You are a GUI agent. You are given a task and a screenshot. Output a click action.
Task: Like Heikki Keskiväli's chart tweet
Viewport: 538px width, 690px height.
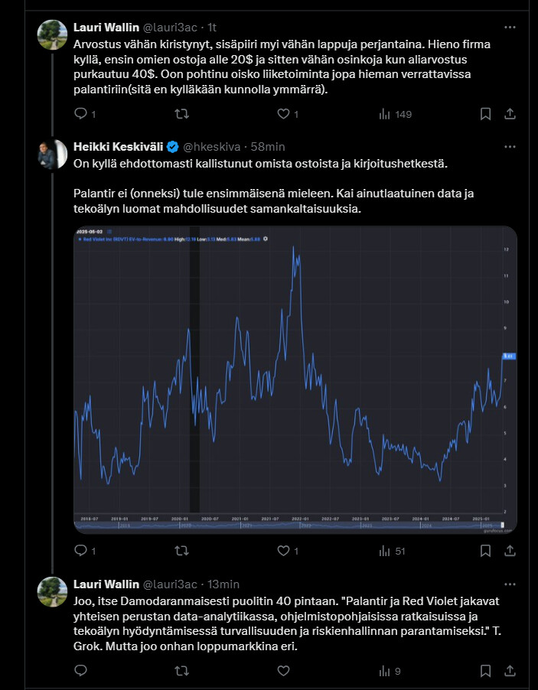(x=283, y=550)
